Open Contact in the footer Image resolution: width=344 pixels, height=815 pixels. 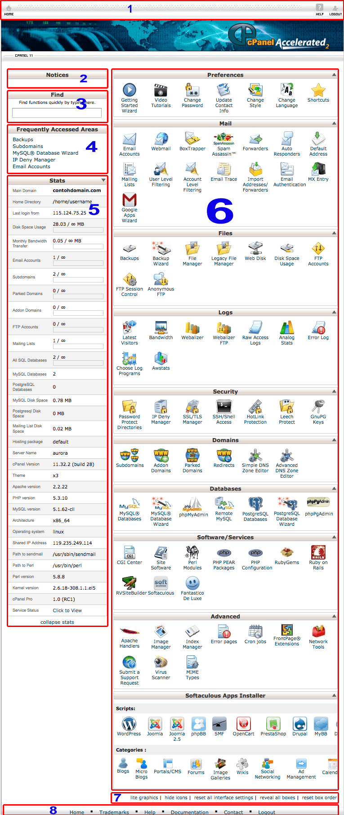[x=233, y=812]
